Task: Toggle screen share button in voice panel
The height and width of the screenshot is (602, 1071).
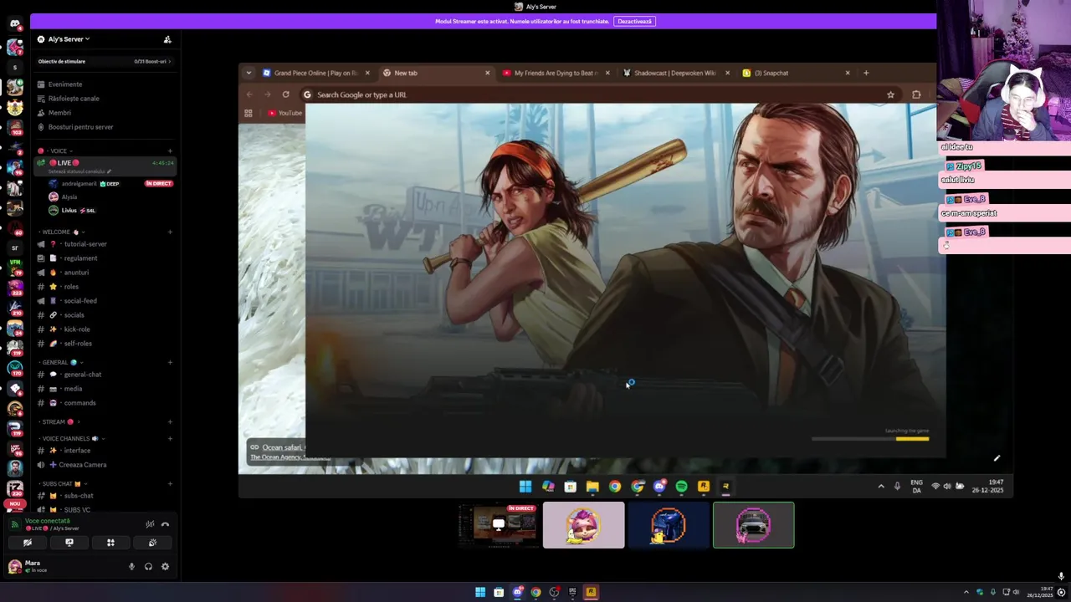Action: (x=69, y=543)
